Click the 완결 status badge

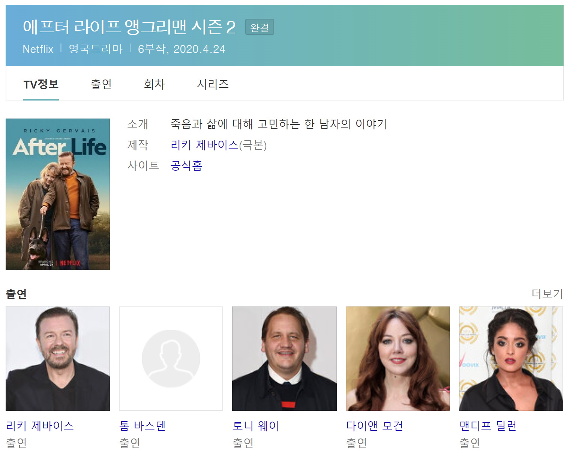point(259,27)
